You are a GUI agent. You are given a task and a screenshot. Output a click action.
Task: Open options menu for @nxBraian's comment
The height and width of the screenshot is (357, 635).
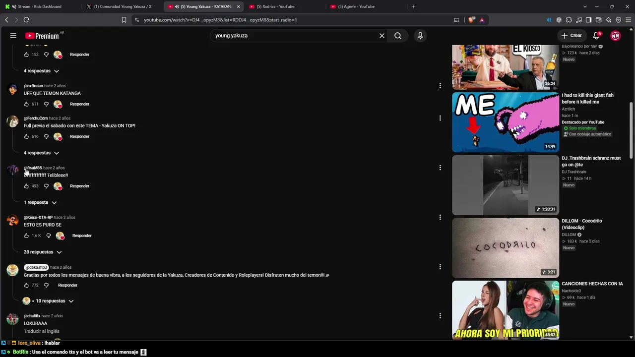pyautogui.click(x=440, y=86)
